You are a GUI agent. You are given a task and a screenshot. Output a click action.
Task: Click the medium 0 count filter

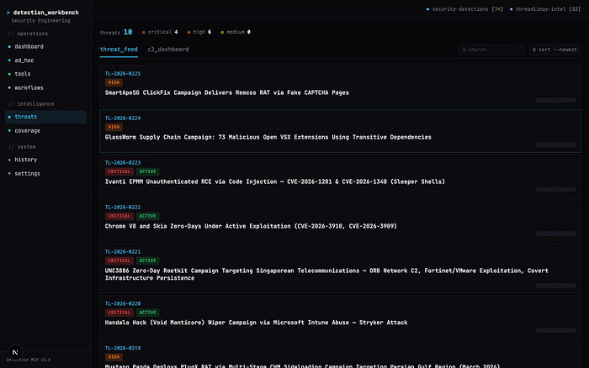click(x=236, y=32)
